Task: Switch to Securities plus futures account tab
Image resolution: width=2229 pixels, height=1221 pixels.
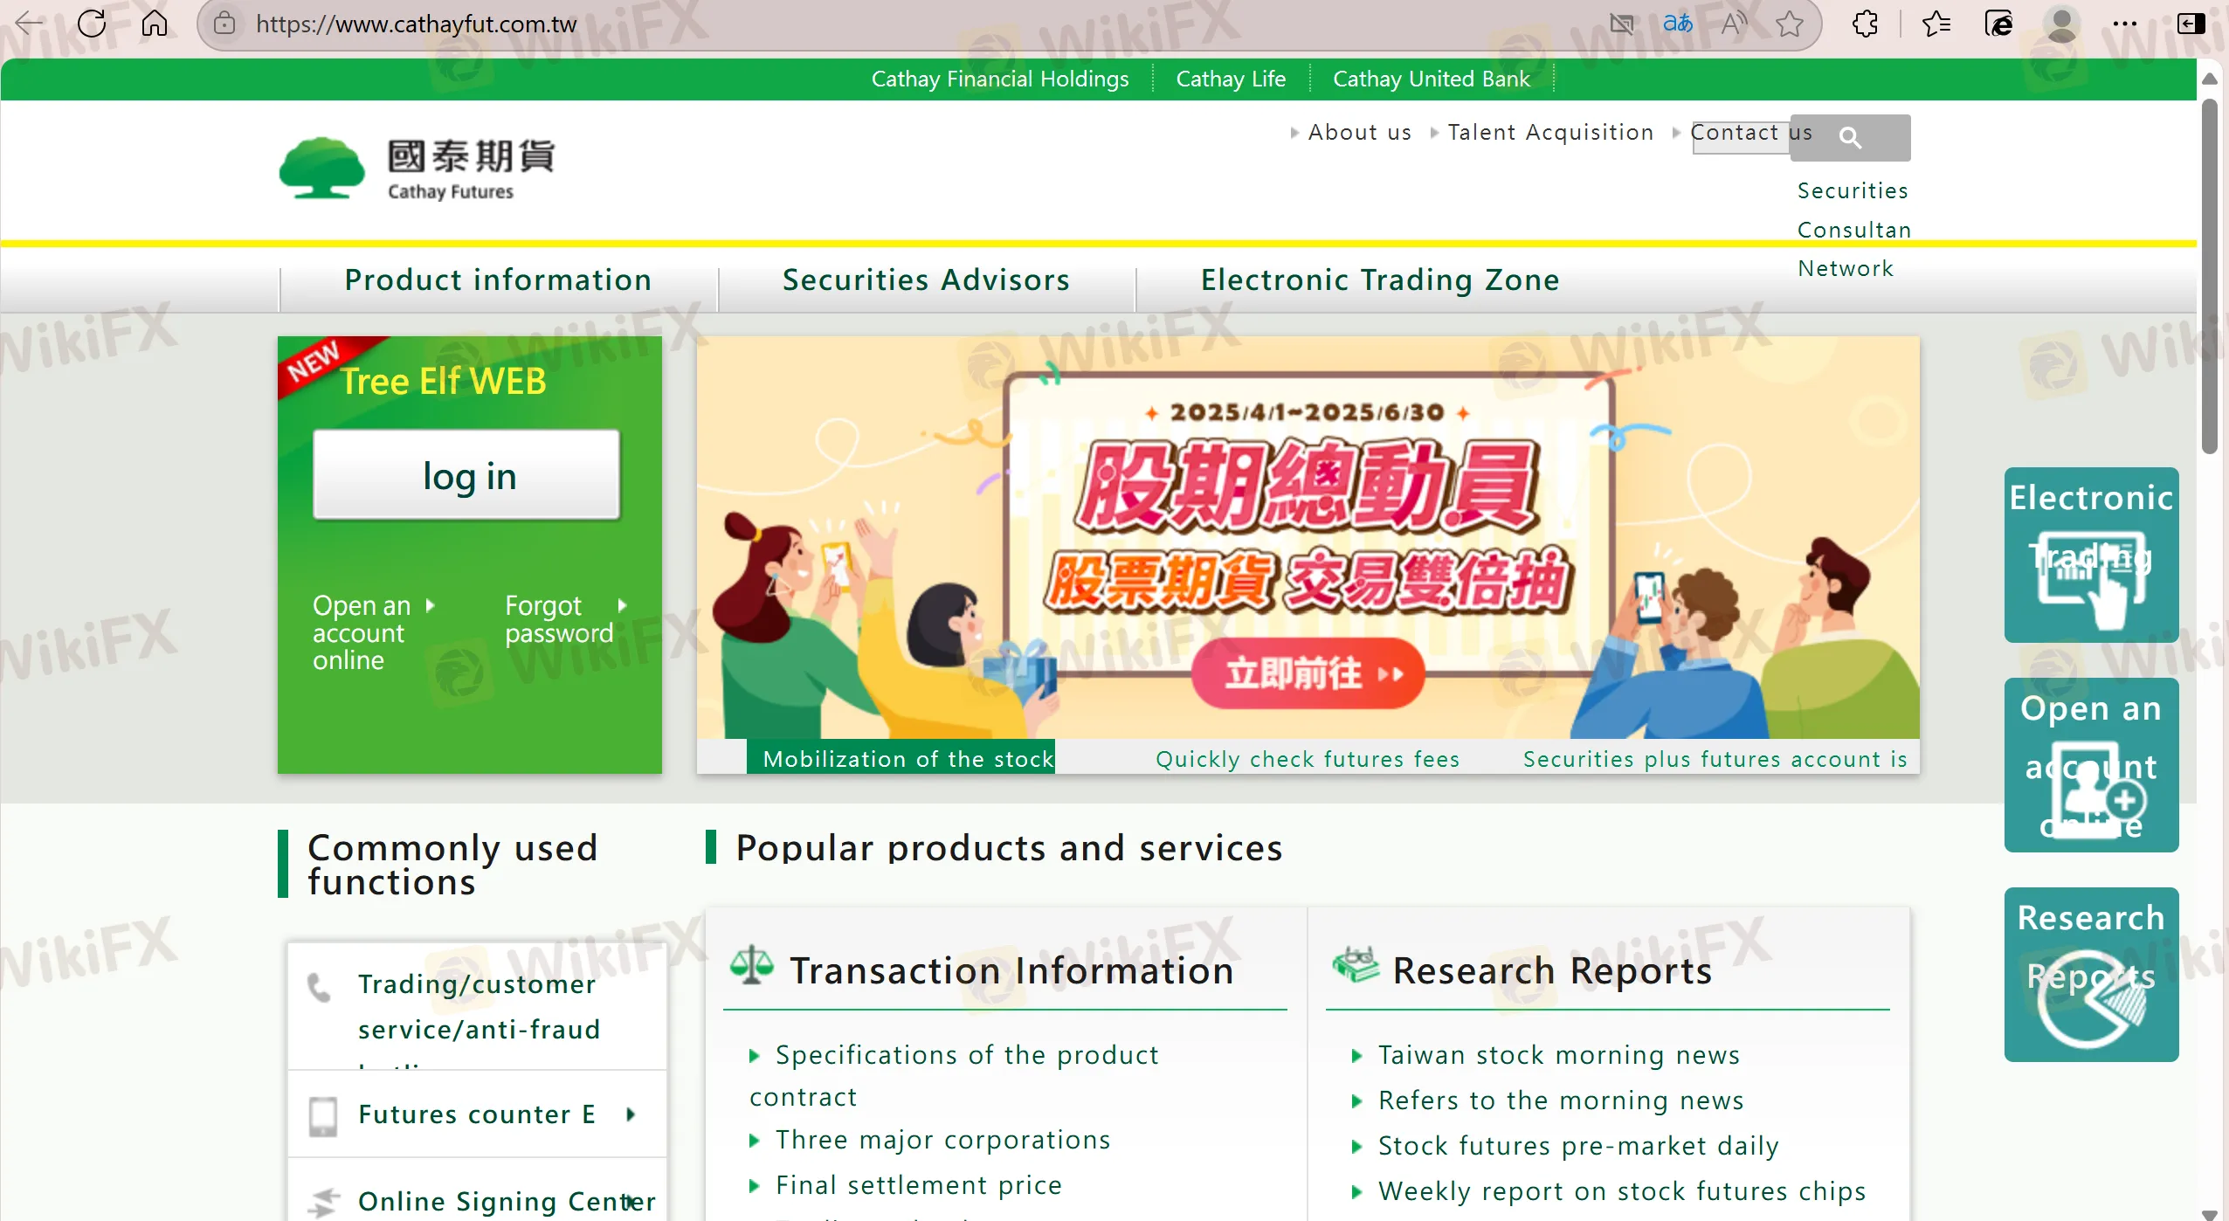Action: (x=1714, y=759)
